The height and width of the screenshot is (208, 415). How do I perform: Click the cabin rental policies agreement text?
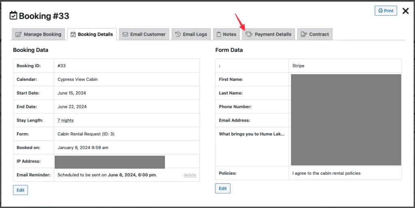pyautogui.click(x=326, y=173)
